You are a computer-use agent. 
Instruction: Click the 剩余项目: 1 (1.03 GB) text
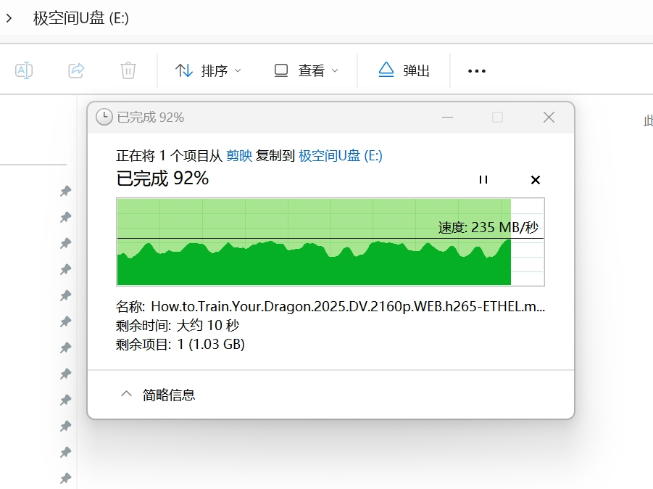tap(180, 345)
